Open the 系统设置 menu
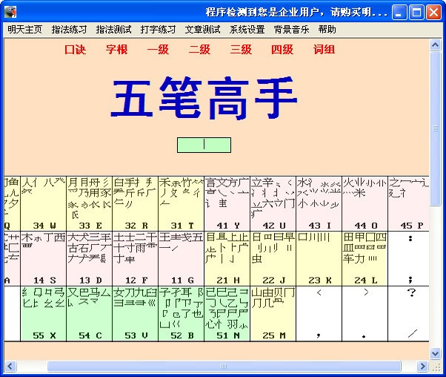 pyautogui.click(x=247, y=30)
